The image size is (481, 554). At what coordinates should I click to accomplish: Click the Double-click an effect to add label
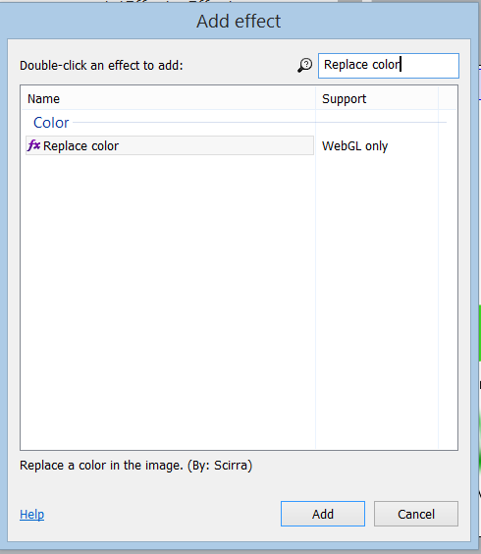[x=101, y=66]
